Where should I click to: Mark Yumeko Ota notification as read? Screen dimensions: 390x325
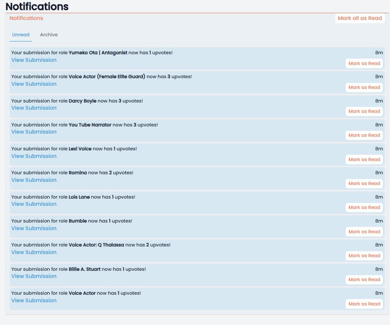[x=364, y=63]
